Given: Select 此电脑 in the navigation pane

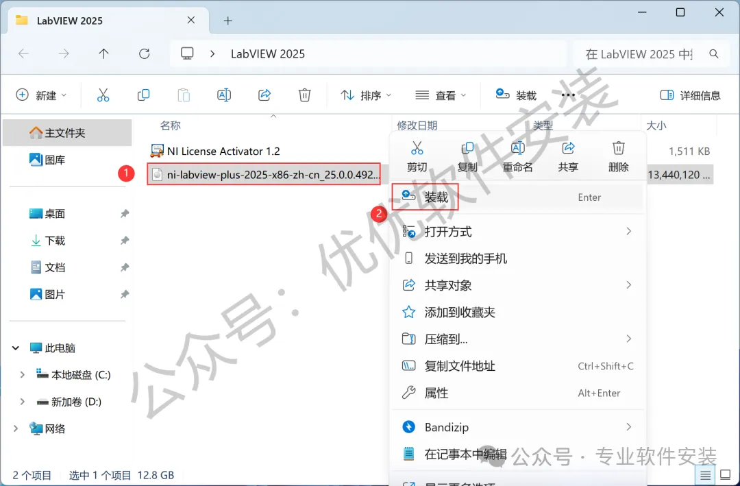Looking at the screenshot, I should pos(52,348).
